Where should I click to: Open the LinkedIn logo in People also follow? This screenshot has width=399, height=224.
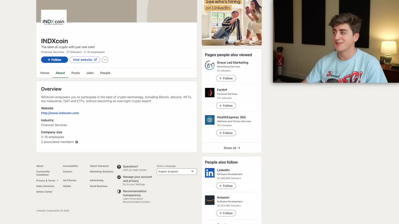pos(210,173)
